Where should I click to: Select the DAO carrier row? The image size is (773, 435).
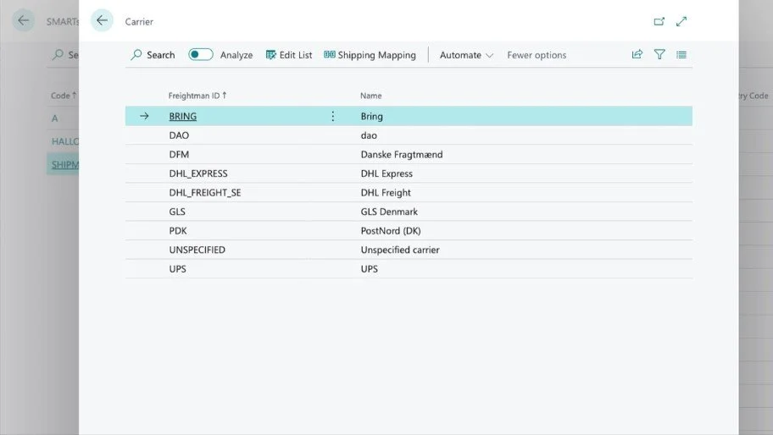point(409,135)
